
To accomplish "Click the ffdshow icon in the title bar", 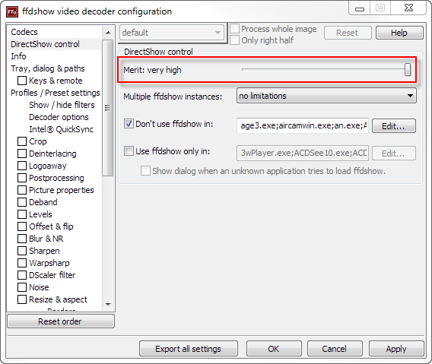I will click(x=12, y=11).
